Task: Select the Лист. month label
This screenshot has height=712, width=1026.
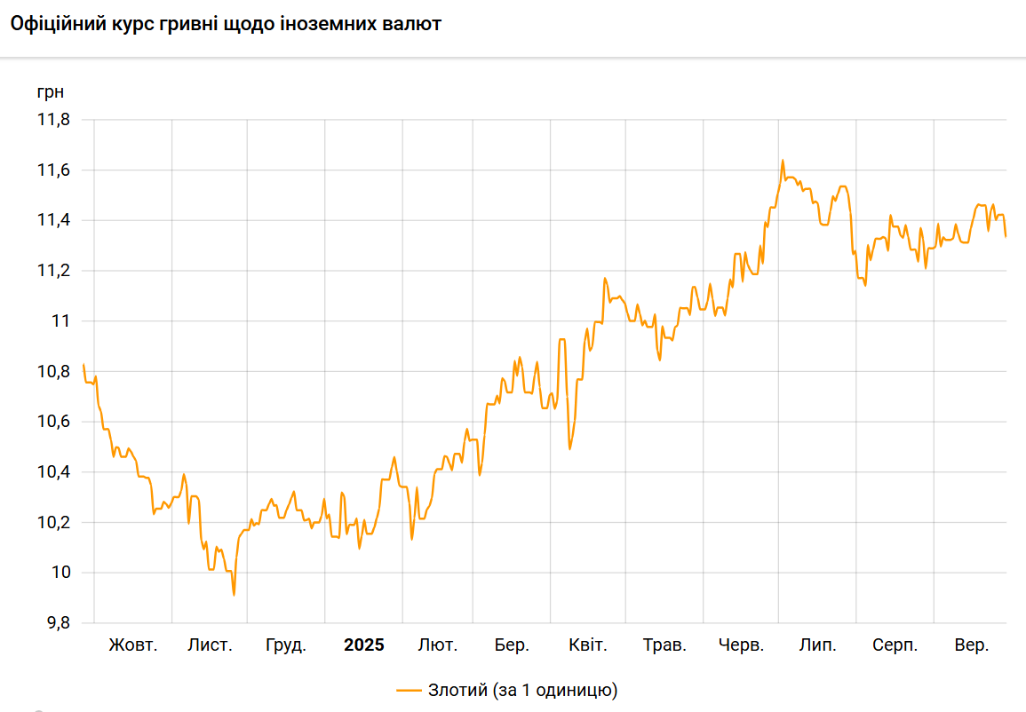Action: pos(210,645)
